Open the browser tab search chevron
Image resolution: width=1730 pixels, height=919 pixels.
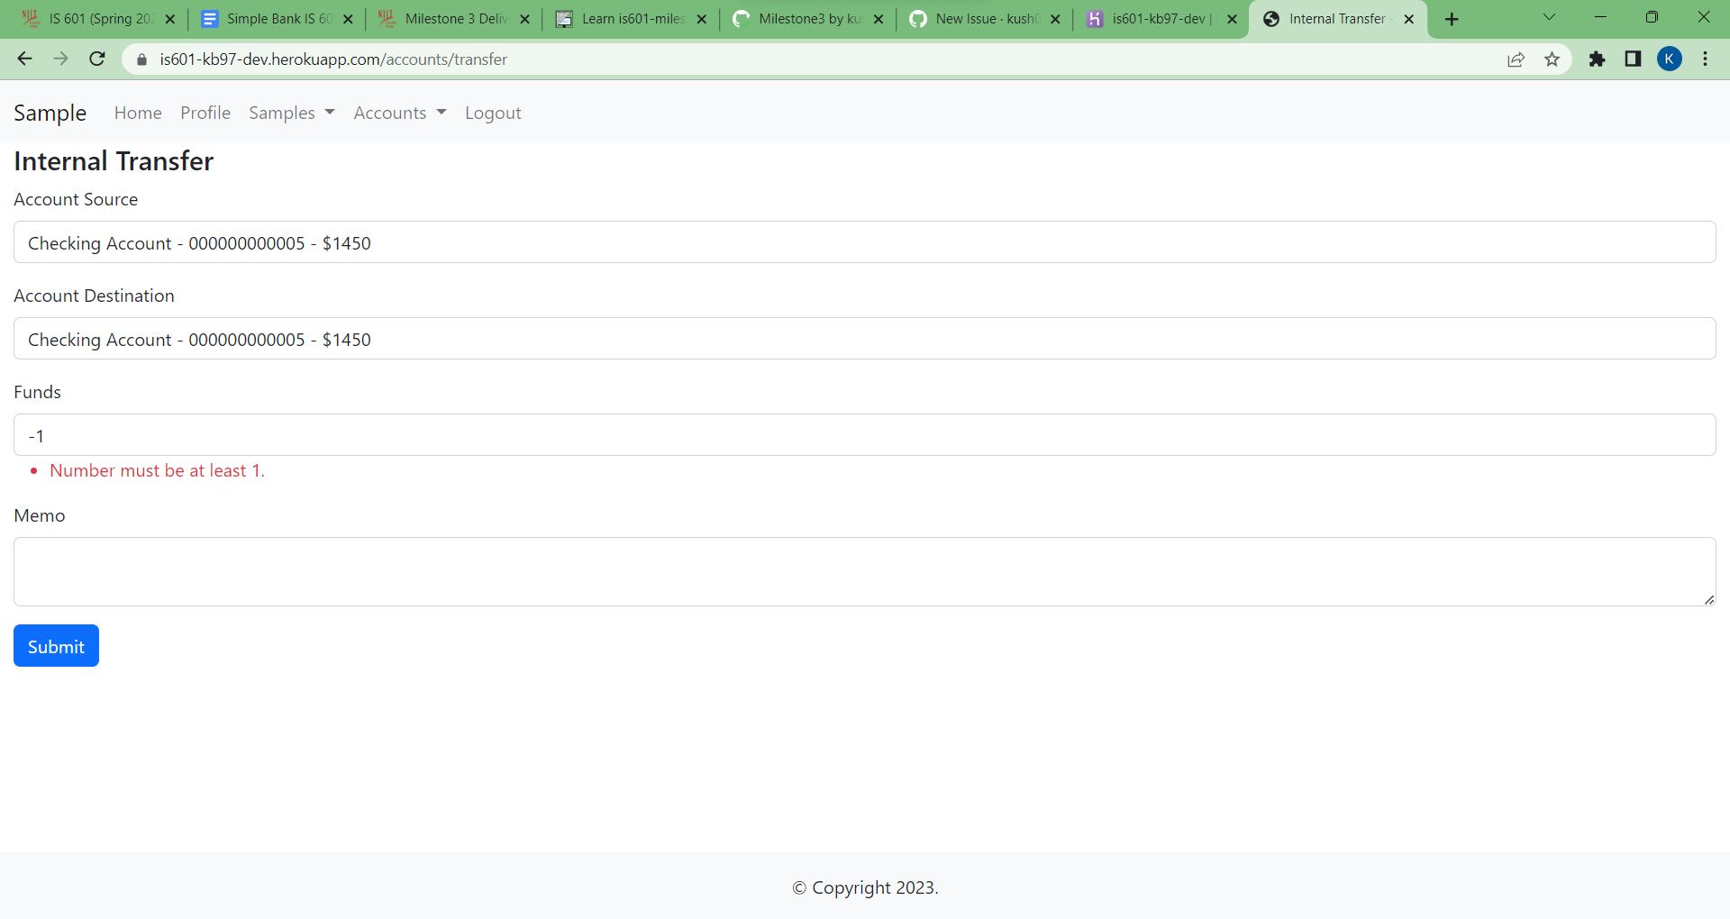pos(1550,16)
